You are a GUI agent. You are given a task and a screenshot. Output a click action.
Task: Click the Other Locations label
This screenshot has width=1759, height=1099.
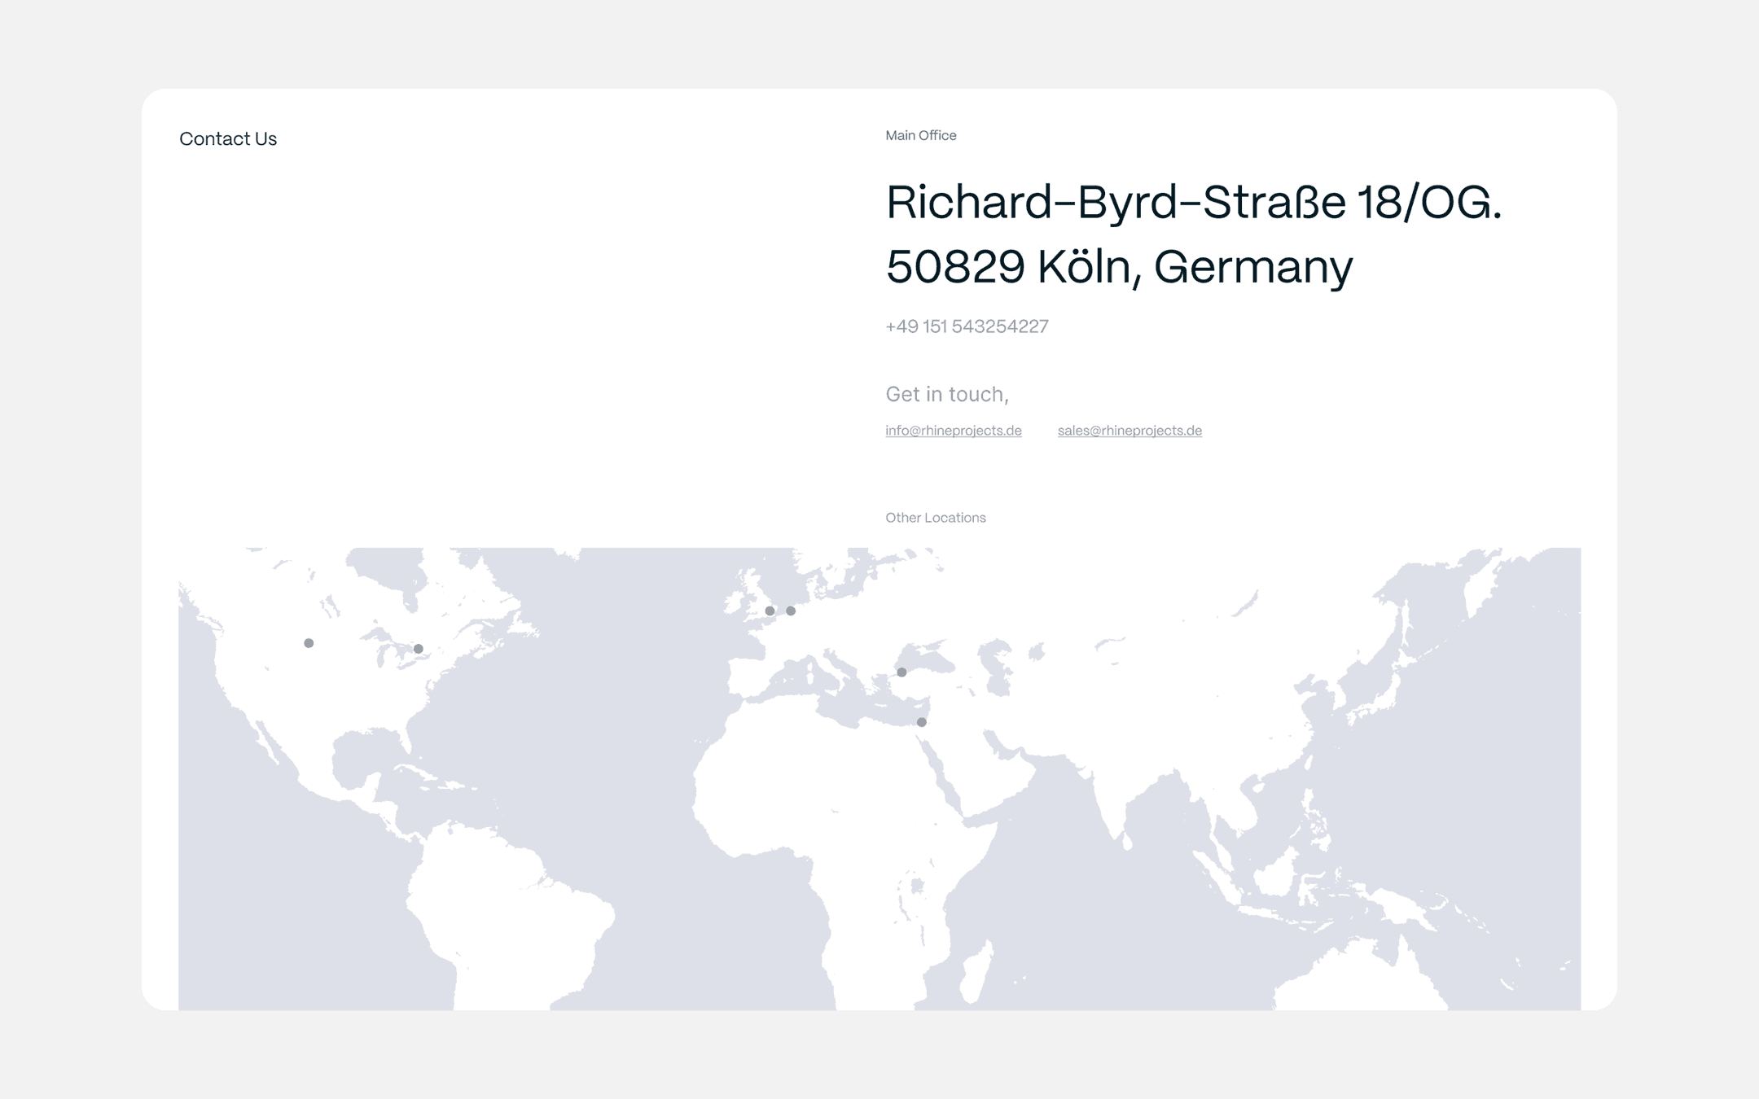[935, 518]
